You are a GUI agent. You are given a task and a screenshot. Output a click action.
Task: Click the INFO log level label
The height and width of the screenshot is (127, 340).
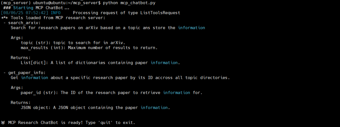tap(56, 13)
